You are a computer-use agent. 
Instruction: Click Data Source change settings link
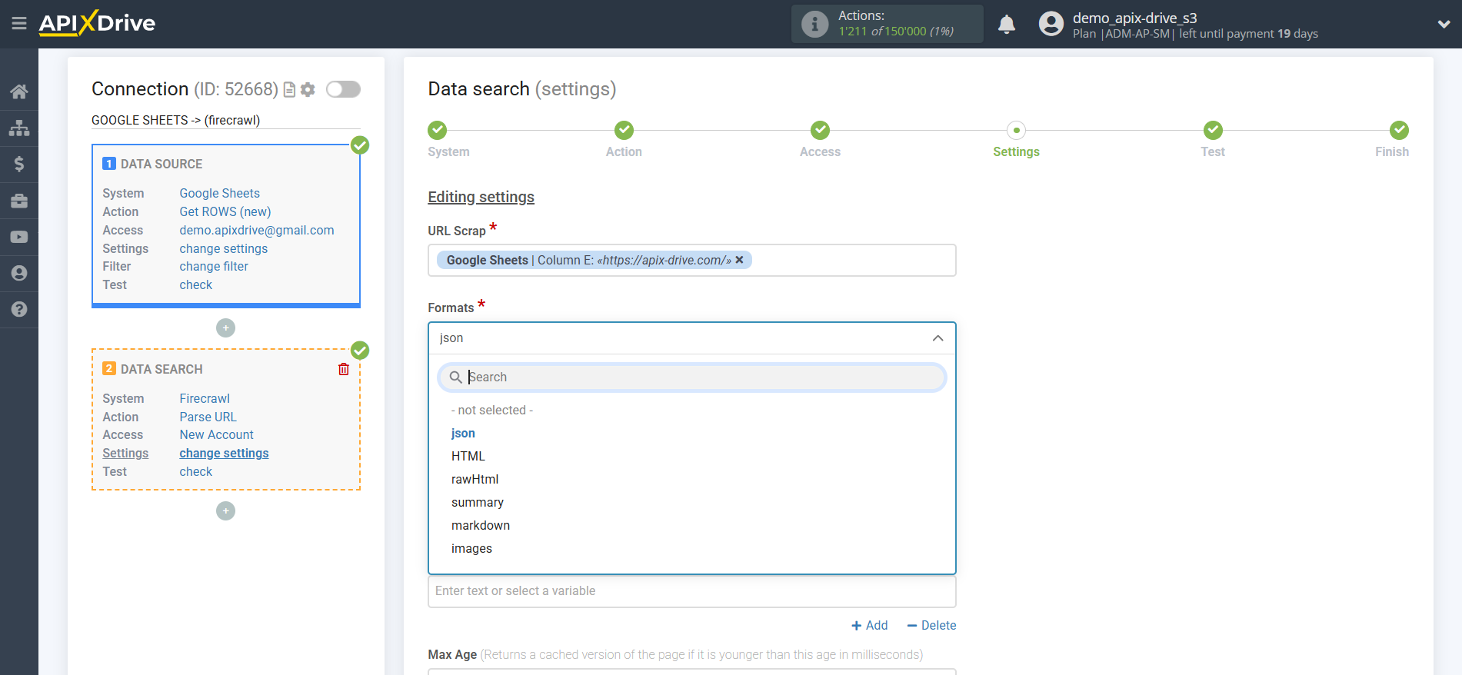click(x=224, y=249)
